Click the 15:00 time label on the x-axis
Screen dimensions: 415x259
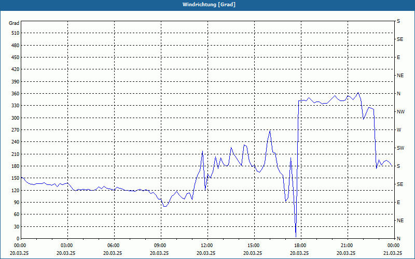254,245
